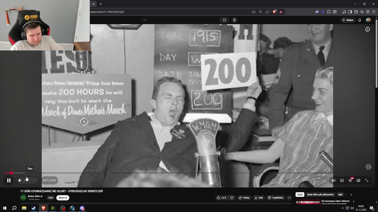The width and height of the screenshot is (378, 212).
Task: Click the zoom magnifier in address bar
Action: click(x=260, y=12)
